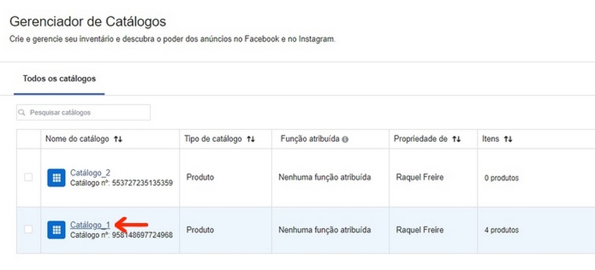The width and height of the screenshot is (595, 270).
Task: Open the Catálogo_2 link
Action: click(x=90, y=173)
